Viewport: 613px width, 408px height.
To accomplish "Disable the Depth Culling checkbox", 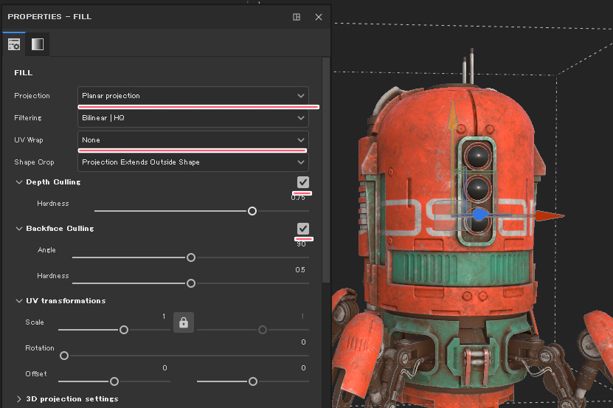I will [x=302, y=182].
